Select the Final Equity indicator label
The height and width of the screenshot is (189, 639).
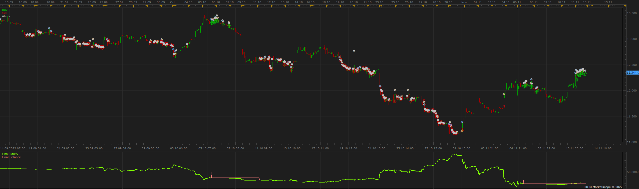tap(10, 154)
